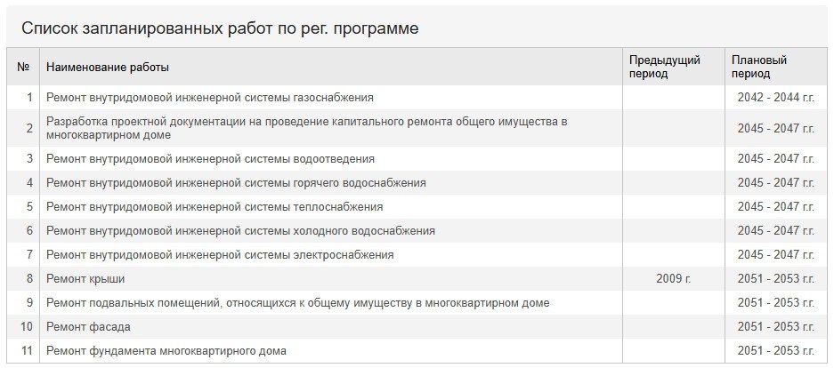
Task: Click the горячего водоснабжения repair row
Action: click(x=237, y=182)
